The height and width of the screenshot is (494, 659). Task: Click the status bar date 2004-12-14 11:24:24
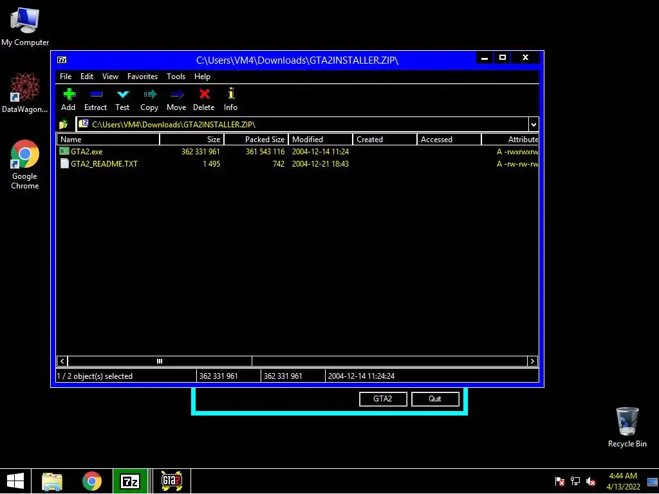(361, 376)
